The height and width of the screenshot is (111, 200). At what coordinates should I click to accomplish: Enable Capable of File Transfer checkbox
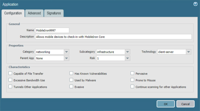coord(10,73)
